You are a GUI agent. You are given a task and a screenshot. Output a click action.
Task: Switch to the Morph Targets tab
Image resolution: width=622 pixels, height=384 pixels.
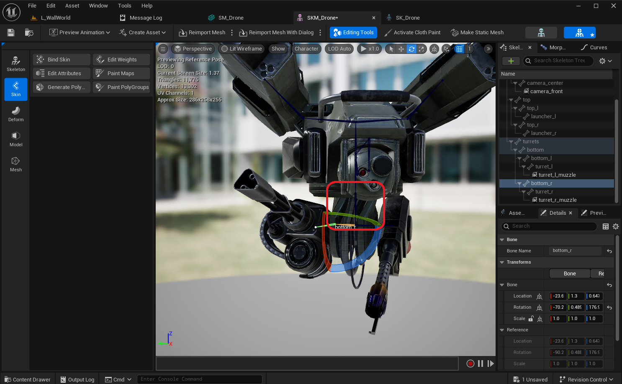(553, 48)
